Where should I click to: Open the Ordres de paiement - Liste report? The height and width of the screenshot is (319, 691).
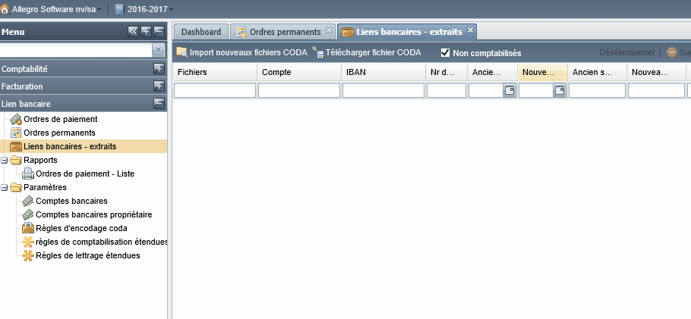pyautogui.click(x=84, y=174)
